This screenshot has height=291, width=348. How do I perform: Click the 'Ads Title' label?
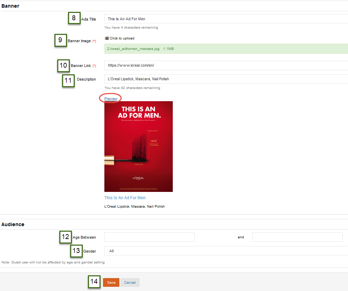point(89,19)
